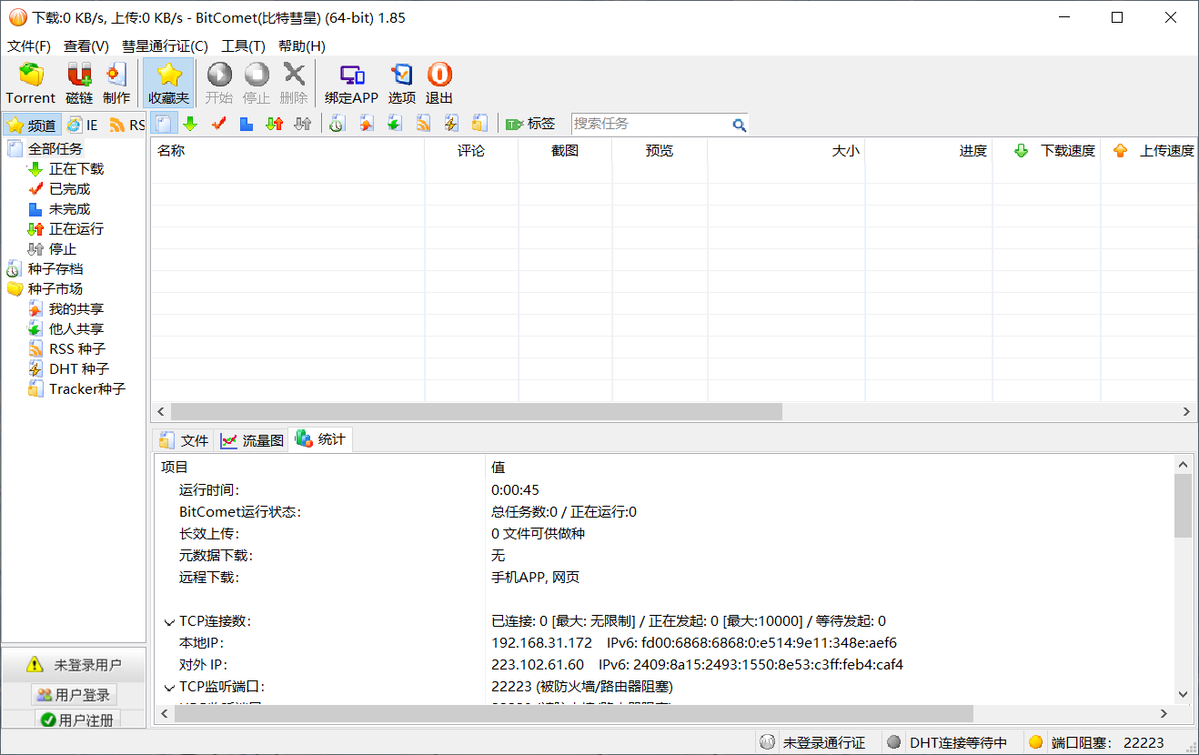Image resolution: width=1199 pixels, height=755 pixels.
Task: Click the my-share filter icon in toolbar
Action: 367,124
